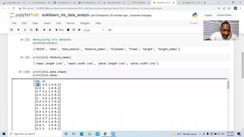The width and height of the screenshot is (244, 137).
Task: Open Microsoft Edge from taskbar
Action: [x=82, y=134]
